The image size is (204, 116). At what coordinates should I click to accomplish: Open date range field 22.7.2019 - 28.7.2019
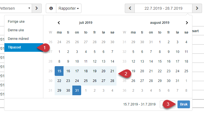pos(163,8)
